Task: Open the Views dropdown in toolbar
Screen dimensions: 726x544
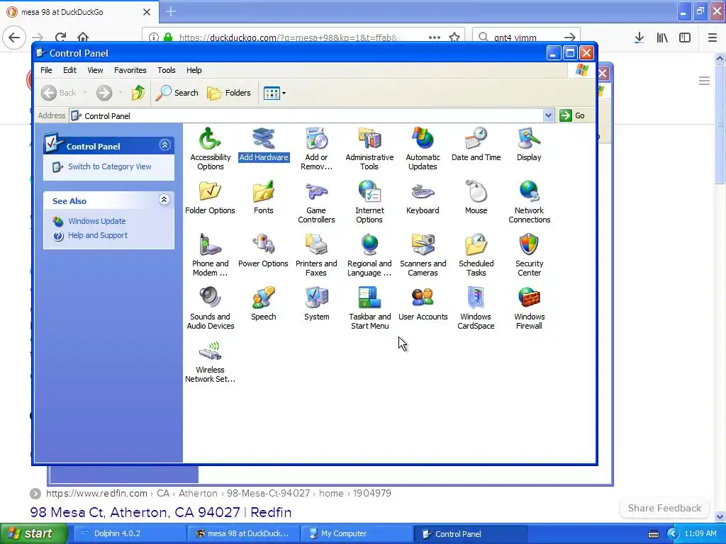Action: click(x=274, y=93)
